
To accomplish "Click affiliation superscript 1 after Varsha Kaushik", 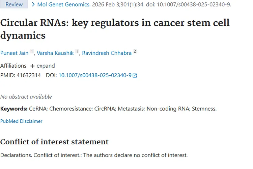I will click(77, 51).
